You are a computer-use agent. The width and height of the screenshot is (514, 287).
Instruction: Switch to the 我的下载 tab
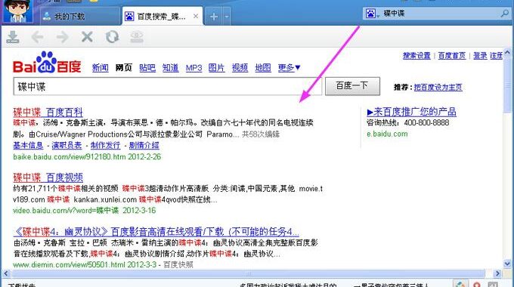80,17
